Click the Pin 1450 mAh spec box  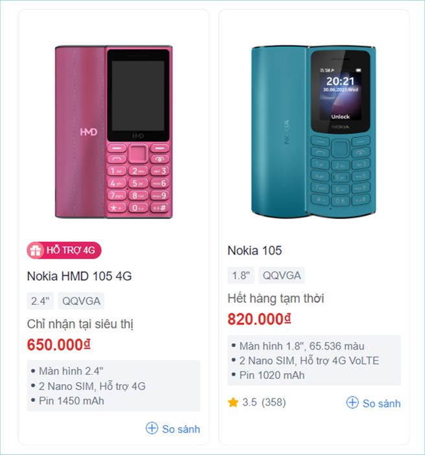coord(71,401)
